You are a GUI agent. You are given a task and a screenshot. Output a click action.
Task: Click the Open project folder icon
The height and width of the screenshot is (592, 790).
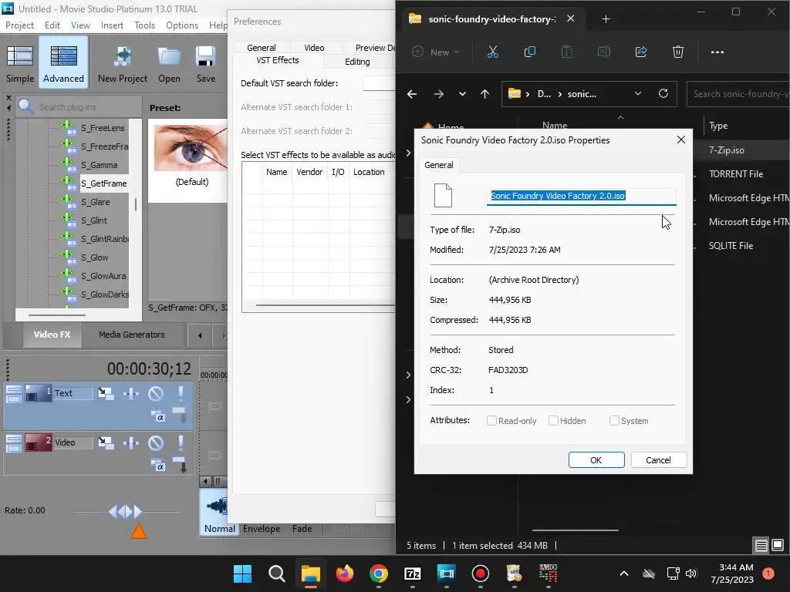tap(169, 63)
